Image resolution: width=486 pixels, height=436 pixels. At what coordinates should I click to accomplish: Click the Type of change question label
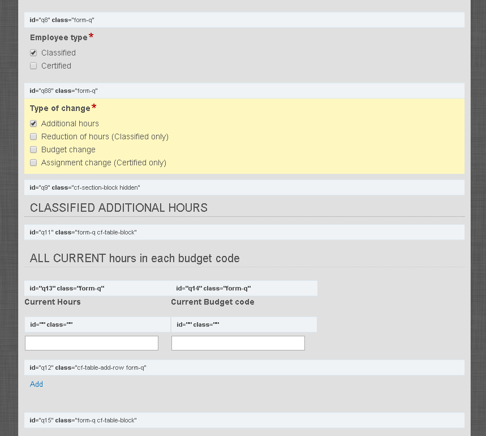(60, 108)
